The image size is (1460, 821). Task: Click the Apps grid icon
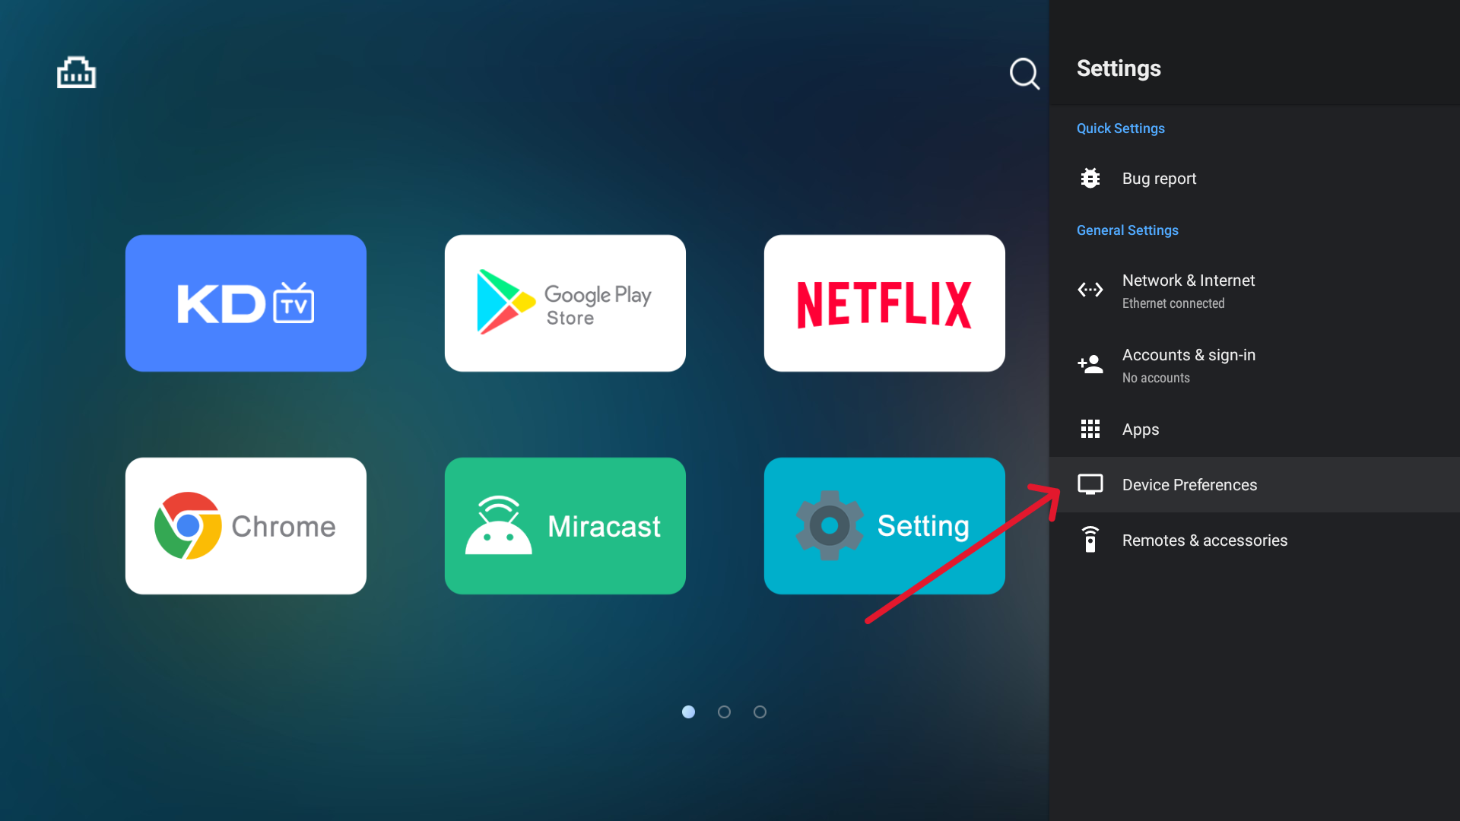point(1090,430)
